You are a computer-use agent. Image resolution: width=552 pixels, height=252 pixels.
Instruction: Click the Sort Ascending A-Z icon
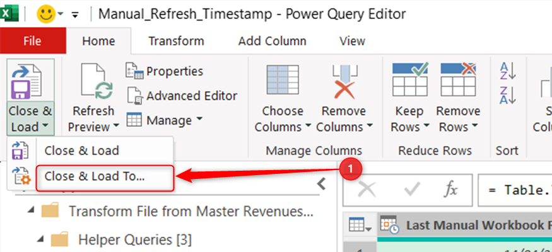point(508,71)
